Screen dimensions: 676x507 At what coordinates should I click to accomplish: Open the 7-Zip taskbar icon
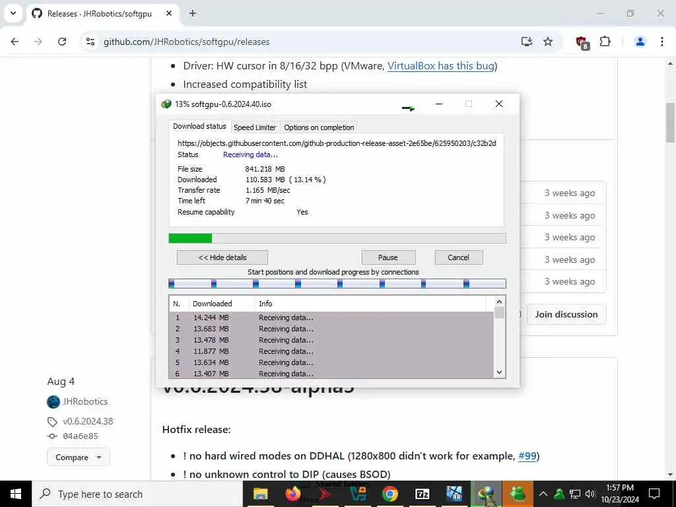(x=422, y=494)
